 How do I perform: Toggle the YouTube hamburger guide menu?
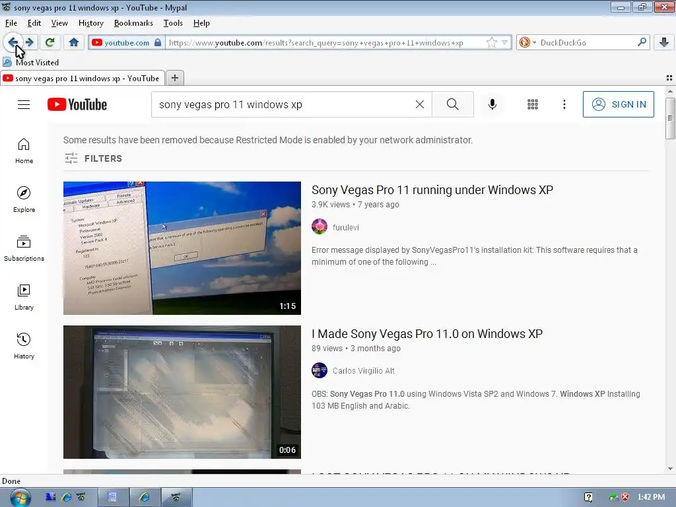pyautogui.click(x=24, y=104)
